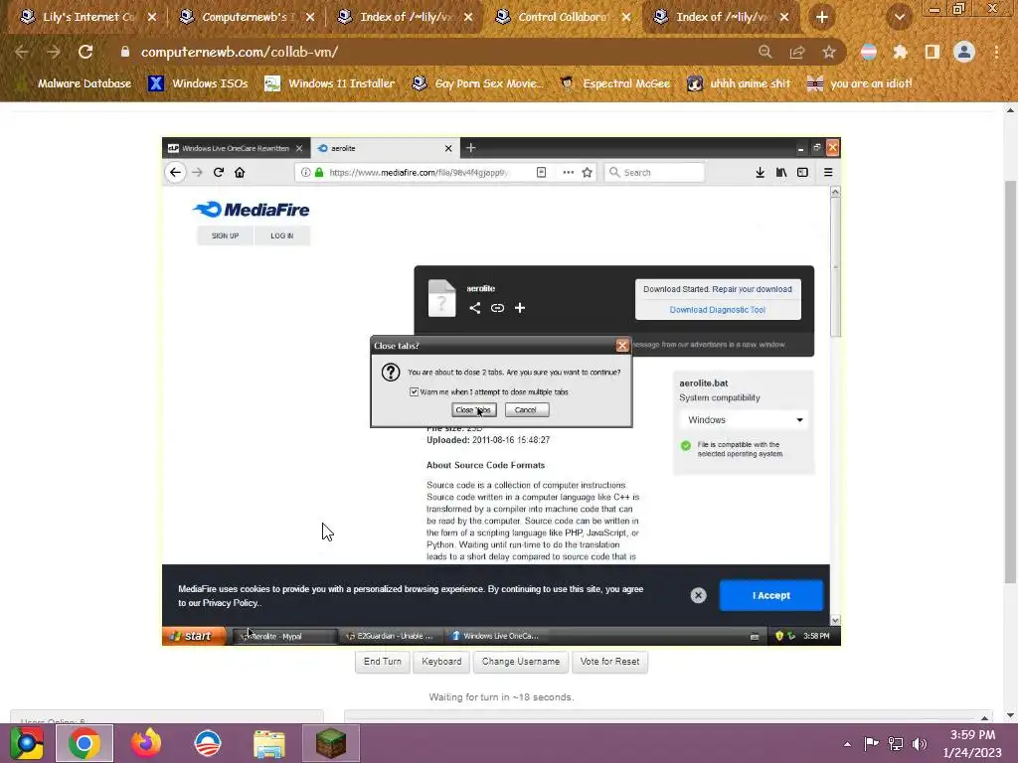Screen dimensions: 1018x763
Task: Click inner page vertical scrollbar thumb
Action: tap(835, 267)
